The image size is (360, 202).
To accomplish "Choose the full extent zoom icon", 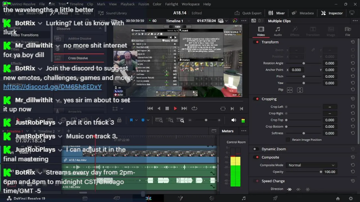I will click(159, 120).
